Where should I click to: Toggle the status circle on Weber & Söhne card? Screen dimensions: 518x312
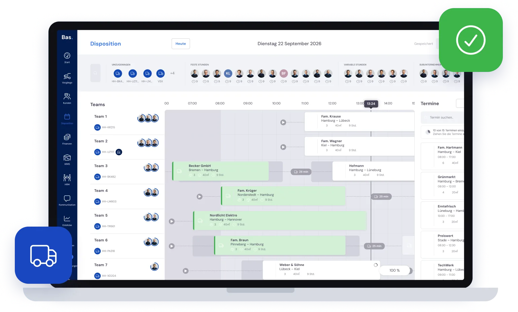376,265
